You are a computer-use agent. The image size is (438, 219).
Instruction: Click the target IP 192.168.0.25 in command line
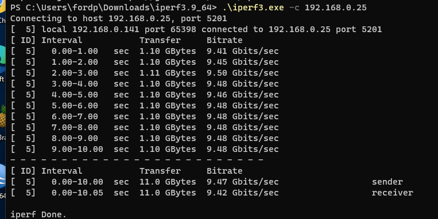pos(335,7)
